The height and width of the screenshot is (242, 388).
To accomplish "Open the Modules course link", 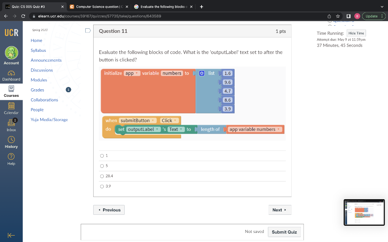I will click(39, 80).
